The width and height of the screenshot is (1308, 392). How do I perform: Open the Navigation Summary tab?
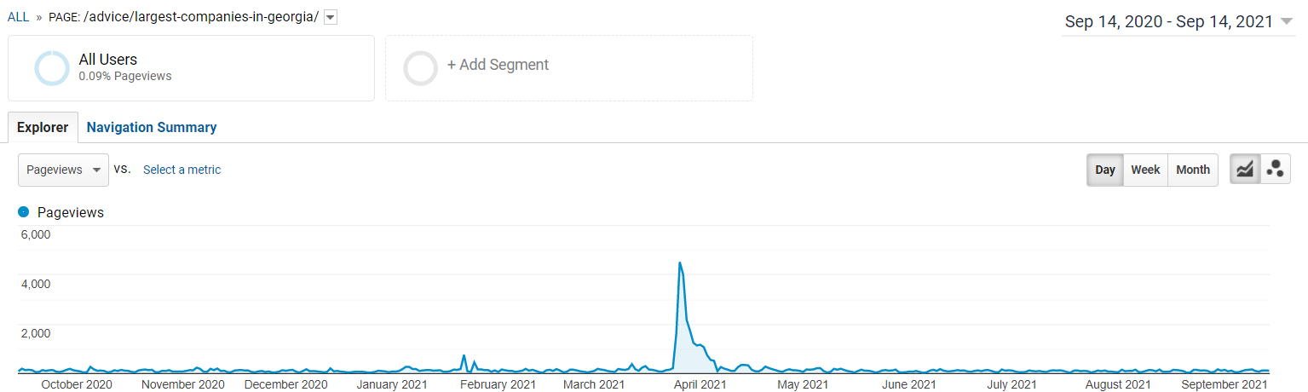point(152,127)
